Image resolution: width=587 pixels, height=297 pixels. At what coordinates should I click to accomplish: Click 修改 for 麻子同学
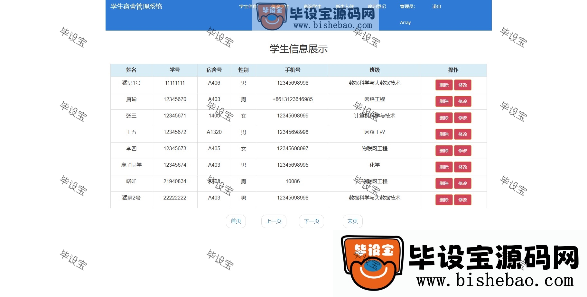click(462, 167)
